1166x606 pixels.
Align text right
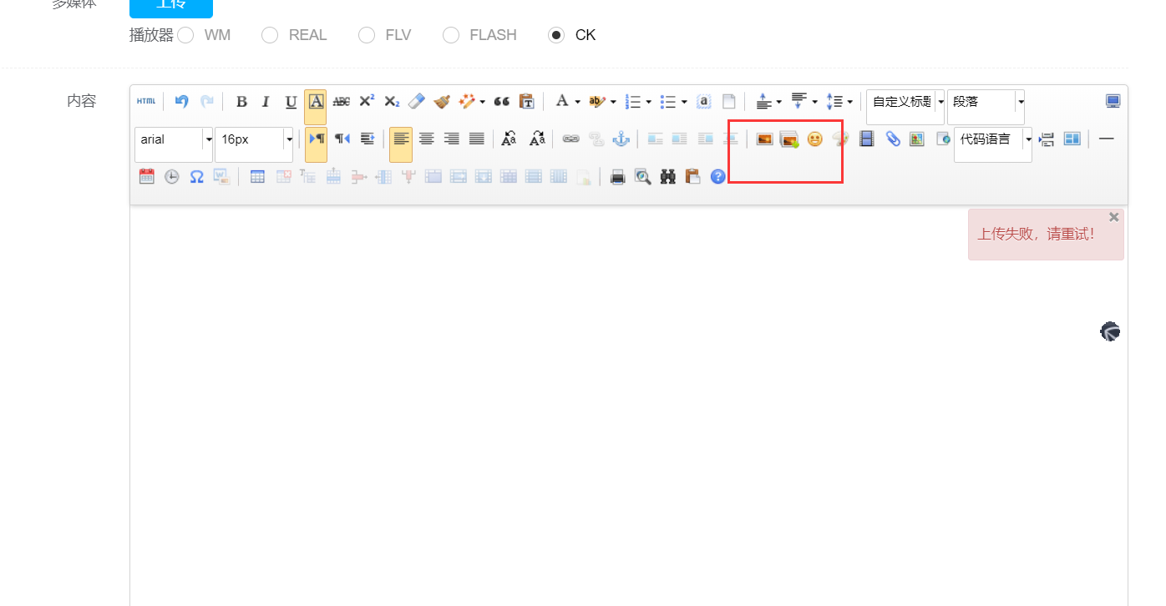(x=452, y=139)
